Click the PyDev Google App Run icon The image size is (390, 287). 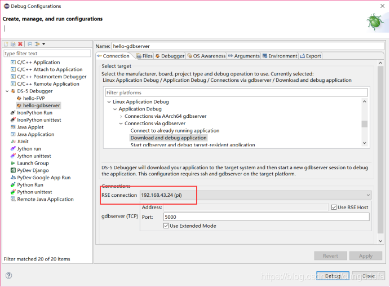(x=13, y=178)
